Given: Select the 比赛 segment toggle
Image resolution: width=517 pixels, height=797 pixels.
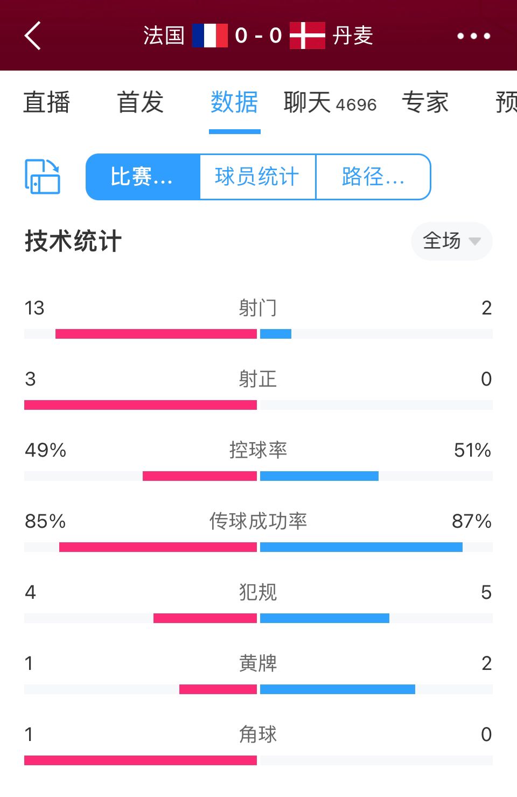Looking at the screenshot, I should (143, 177).
